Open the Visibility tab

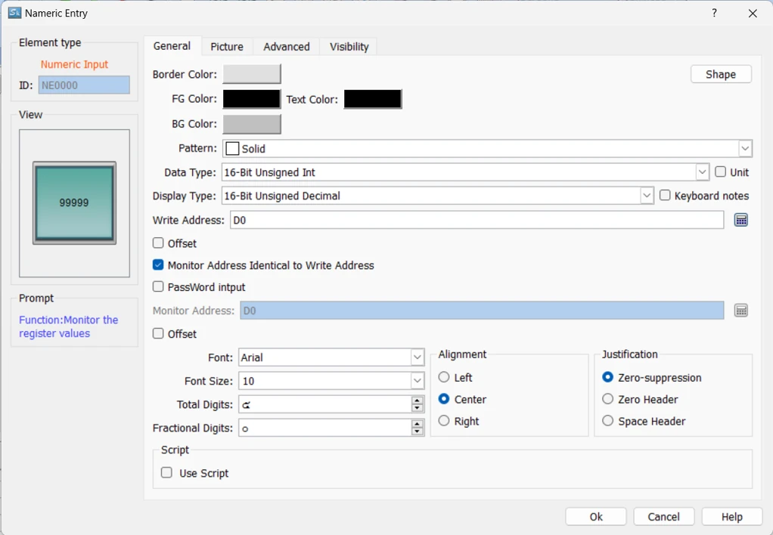pos(349,46)
